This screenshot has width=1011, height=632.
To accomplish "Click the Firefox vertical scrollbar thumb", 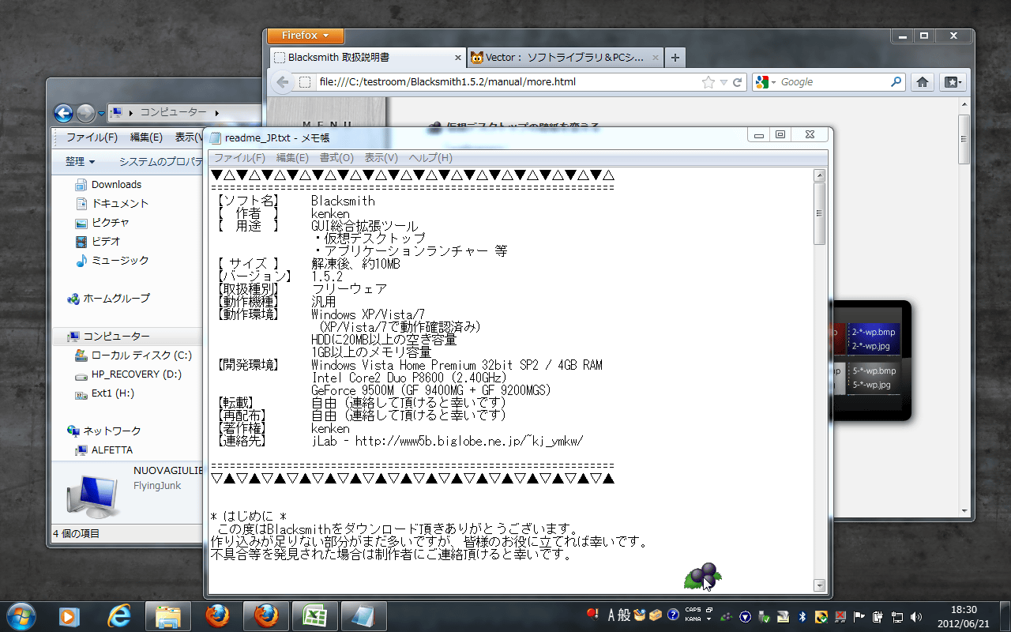I will 964,139.
